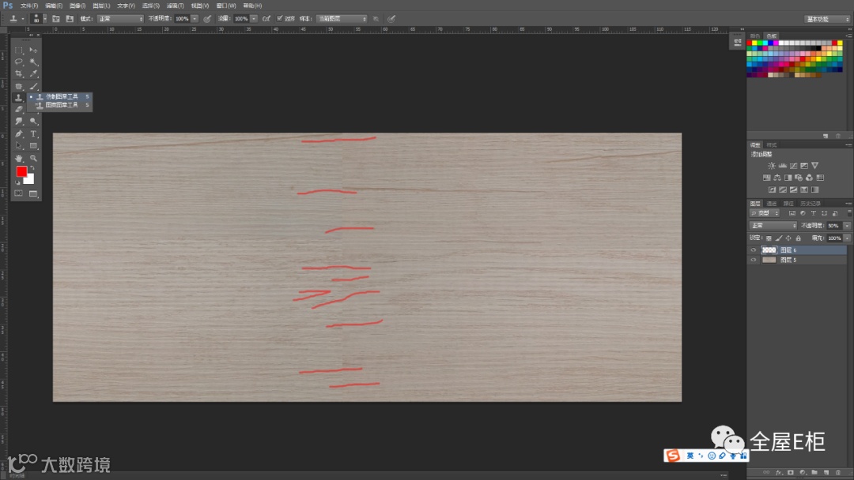Add a Levels adjustment
Viewport: 854px width, 480px height.
click(x=782, y=166)
